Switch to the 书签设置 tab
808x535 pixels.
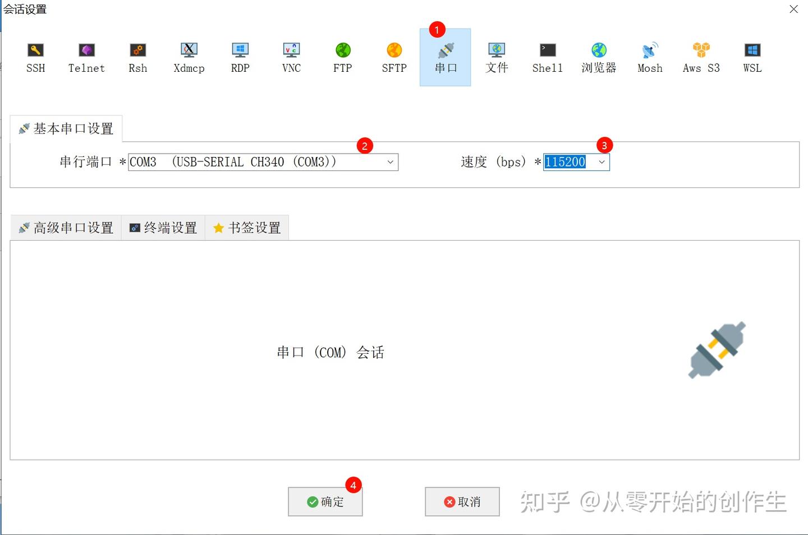tap(247, 228)
